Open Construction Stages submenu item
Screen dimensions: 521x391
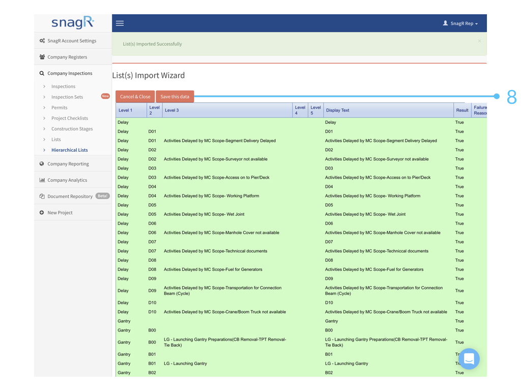click(72, 129)
